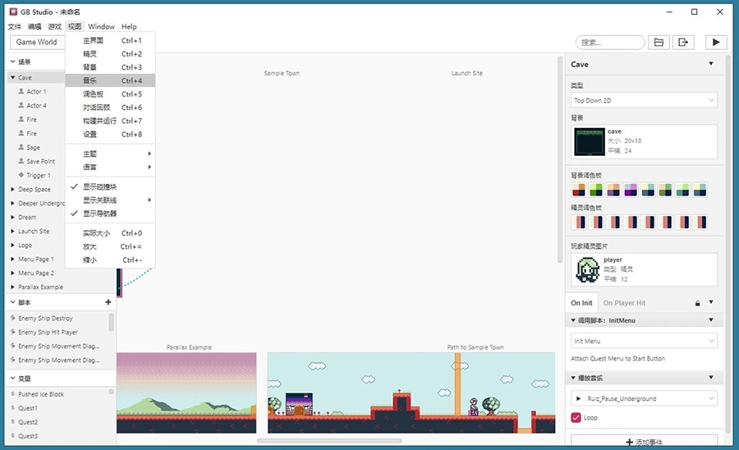
Task: Select the first background palette swatch
Action: click(x=579, y=191)
